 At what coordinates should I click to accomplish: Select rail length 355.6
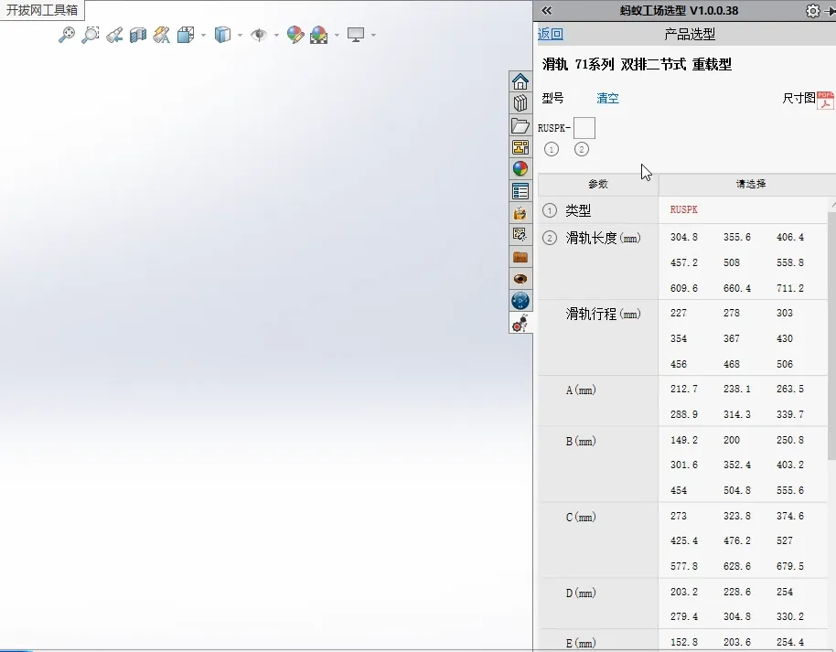pyautogui.click(x=737, y=237)
